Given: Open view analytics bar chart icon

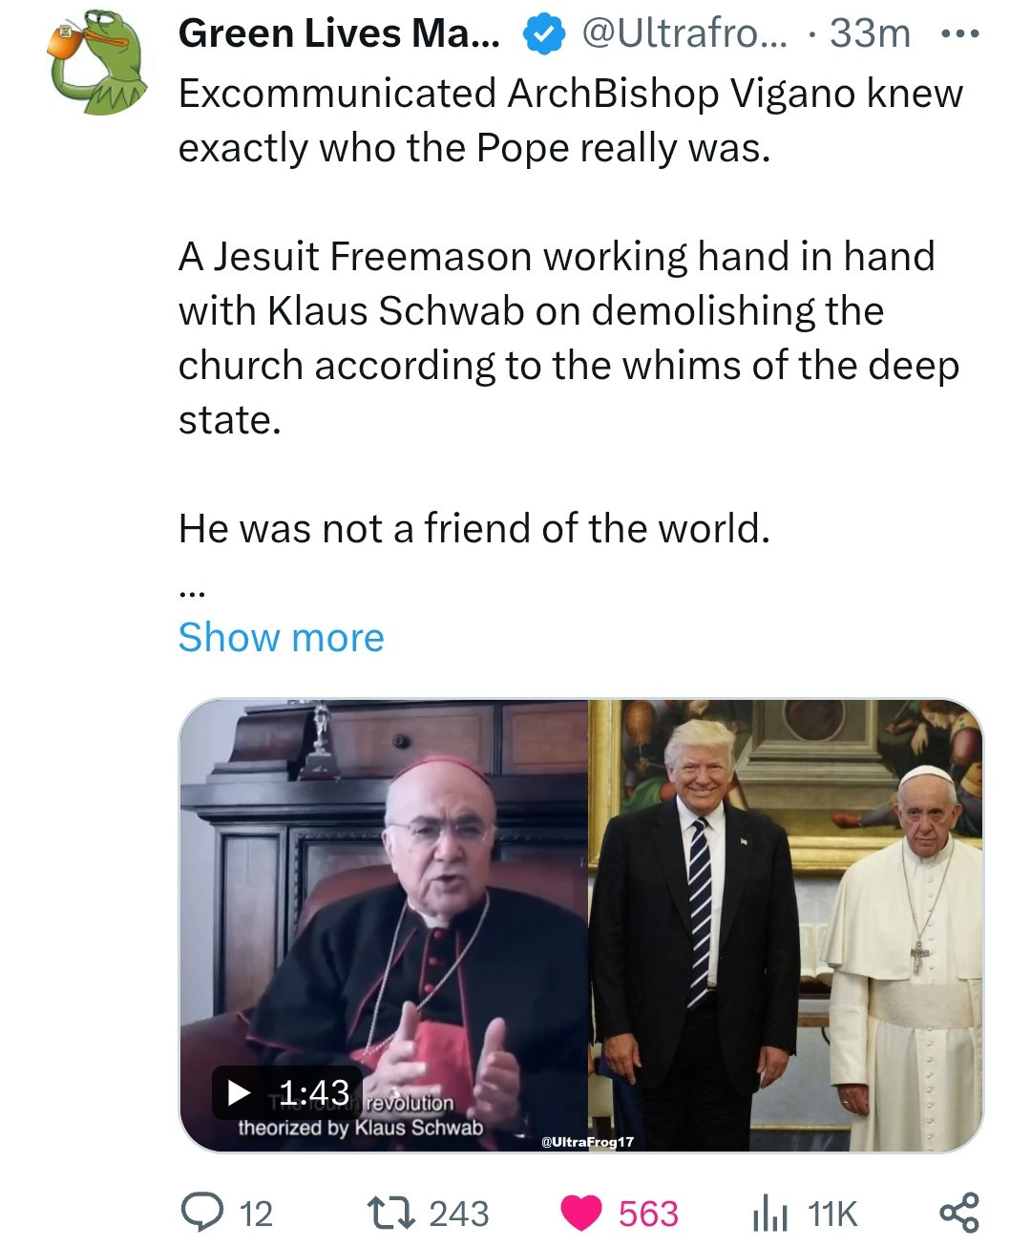Looking at the screenshot, I should coord(768,1214).
